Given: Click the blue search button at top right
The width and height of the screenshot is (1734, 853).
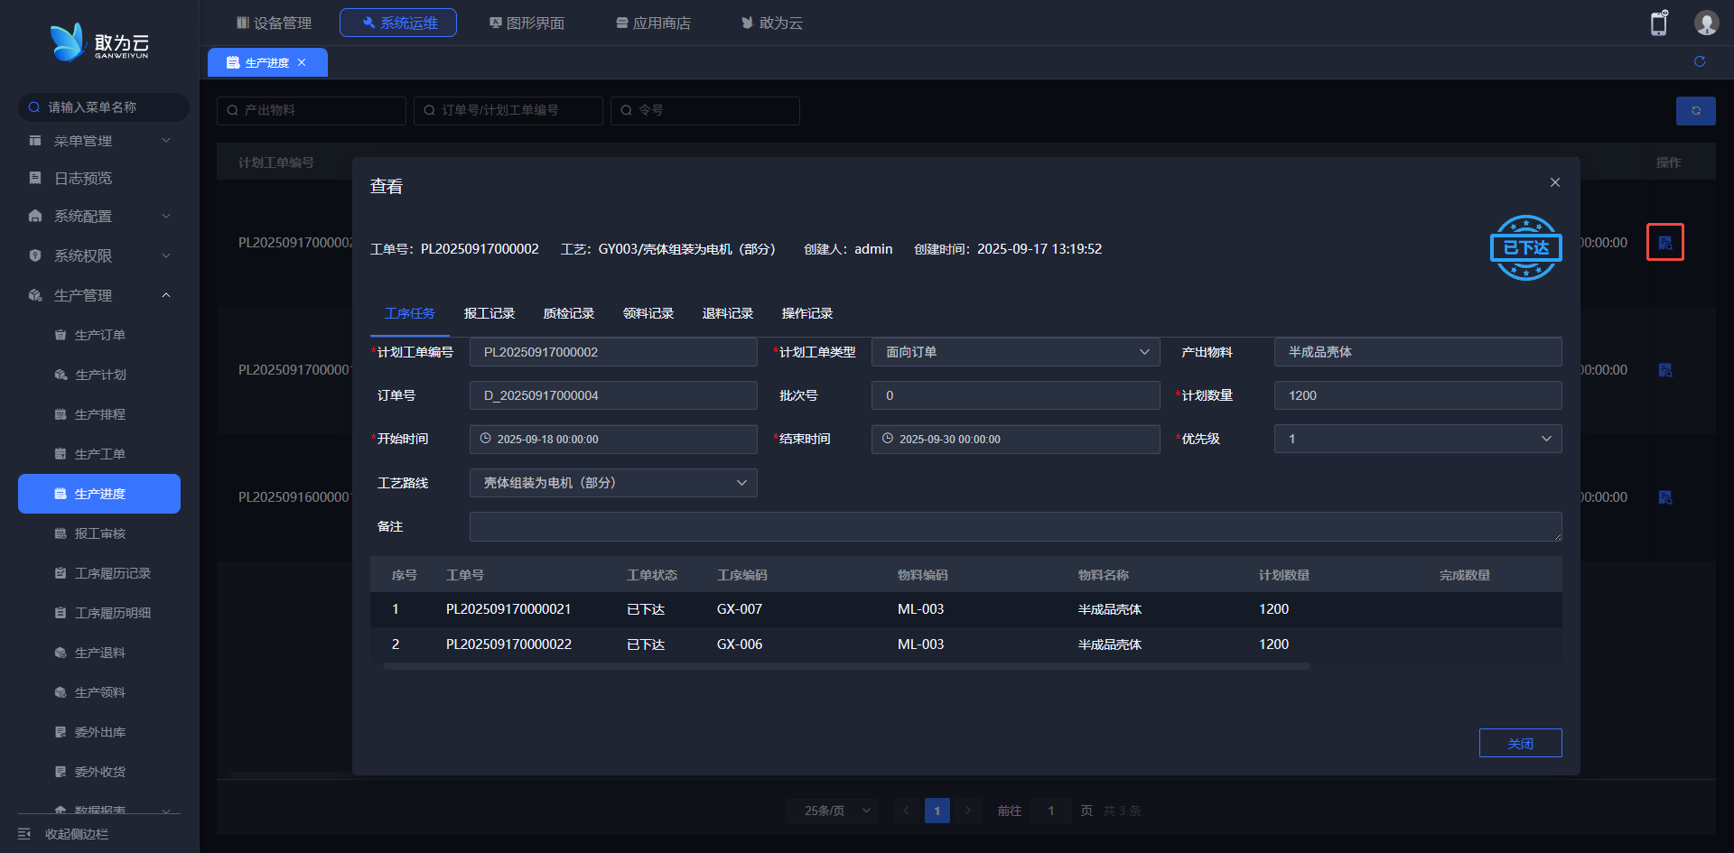Looking at the screenshot, I should [1695, 110].
